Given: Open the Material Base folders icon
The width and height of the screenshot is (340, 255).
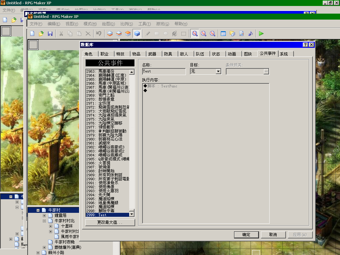Looking at the screenshot, I should 232,34.
